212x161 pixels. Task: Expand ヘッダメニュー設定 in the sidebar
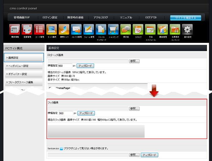24,66
